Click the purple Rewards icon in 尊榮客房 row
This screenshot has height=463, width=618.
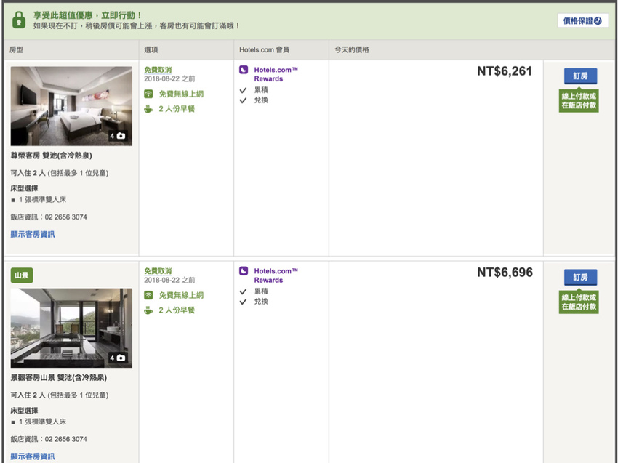pyautogui.click(x=244, y=71)
